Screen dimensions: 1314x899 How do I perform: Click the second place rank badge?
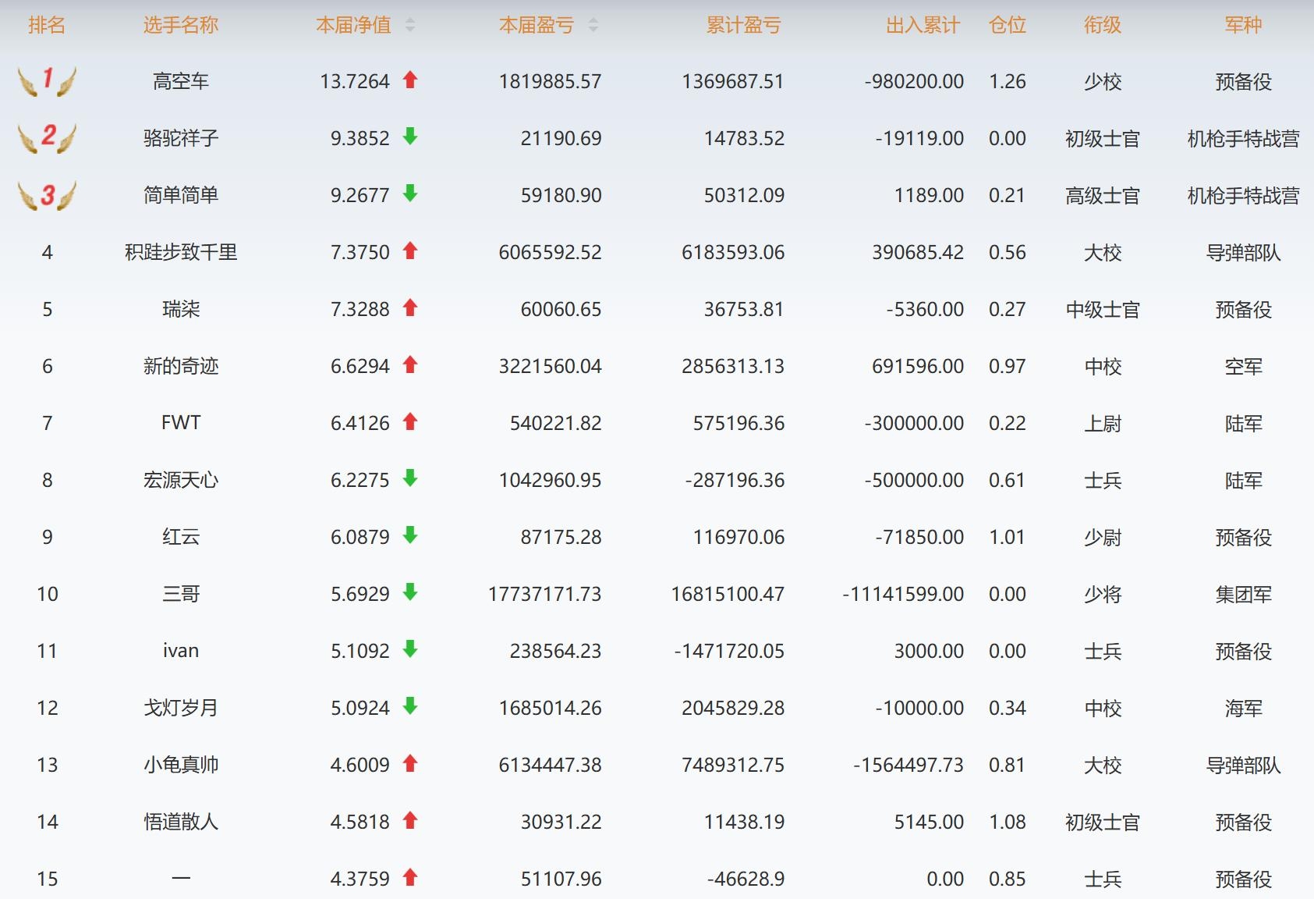tap(47, 137)
